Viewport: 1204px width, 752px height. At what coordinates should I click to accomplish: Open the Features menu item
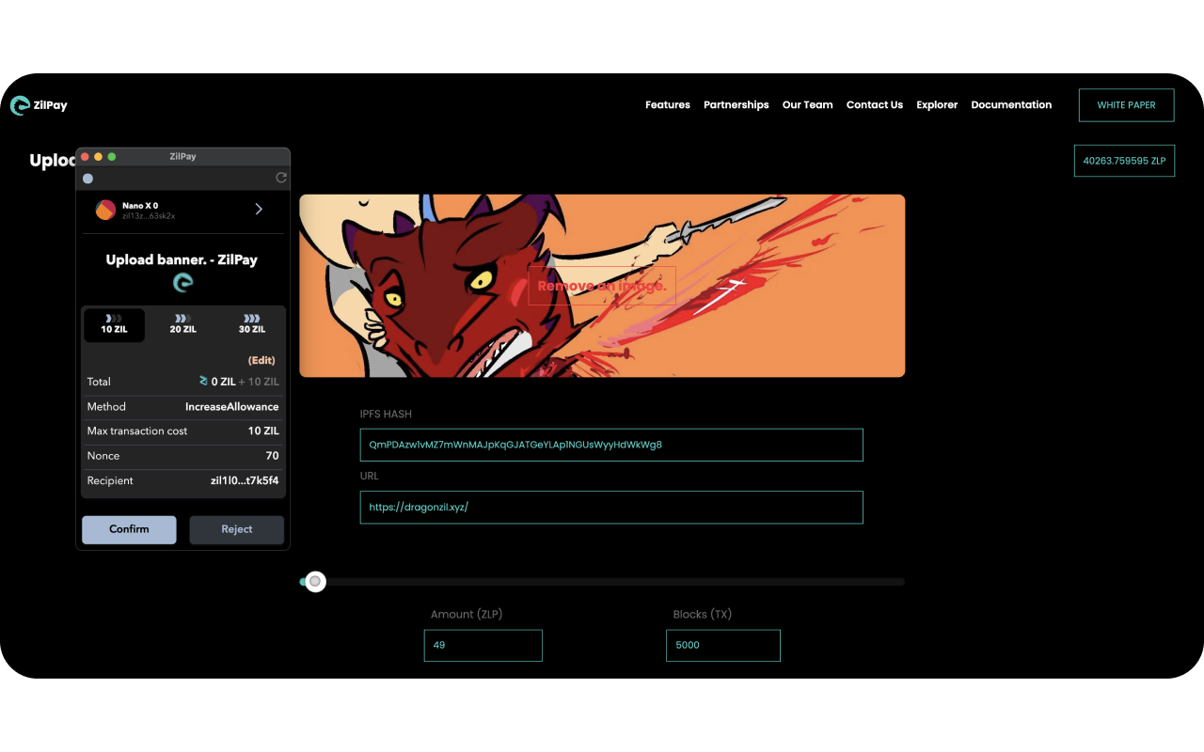(668, 105)
